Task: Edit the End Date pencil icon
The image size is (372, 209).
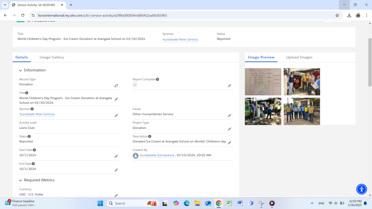Action: [x=116, y=170]
